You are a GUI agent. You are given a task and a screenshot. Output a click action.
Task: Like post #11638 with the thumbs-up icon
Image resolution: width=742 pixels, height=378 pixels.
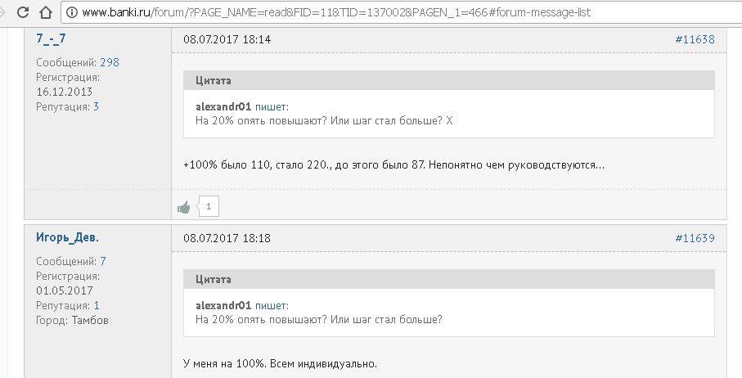tap(184, 207)
